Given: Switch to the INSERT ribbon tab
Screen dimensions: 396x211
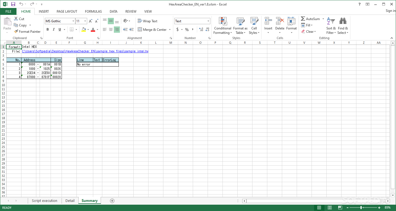Looking at the screenshot, I should [44, 12].
